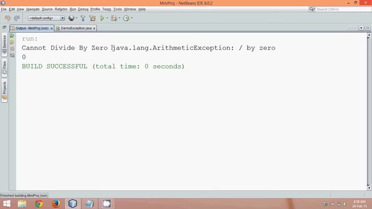Open the search magnifier category dropdown
This screenshot has height=209, width=372.
[312, 9]
